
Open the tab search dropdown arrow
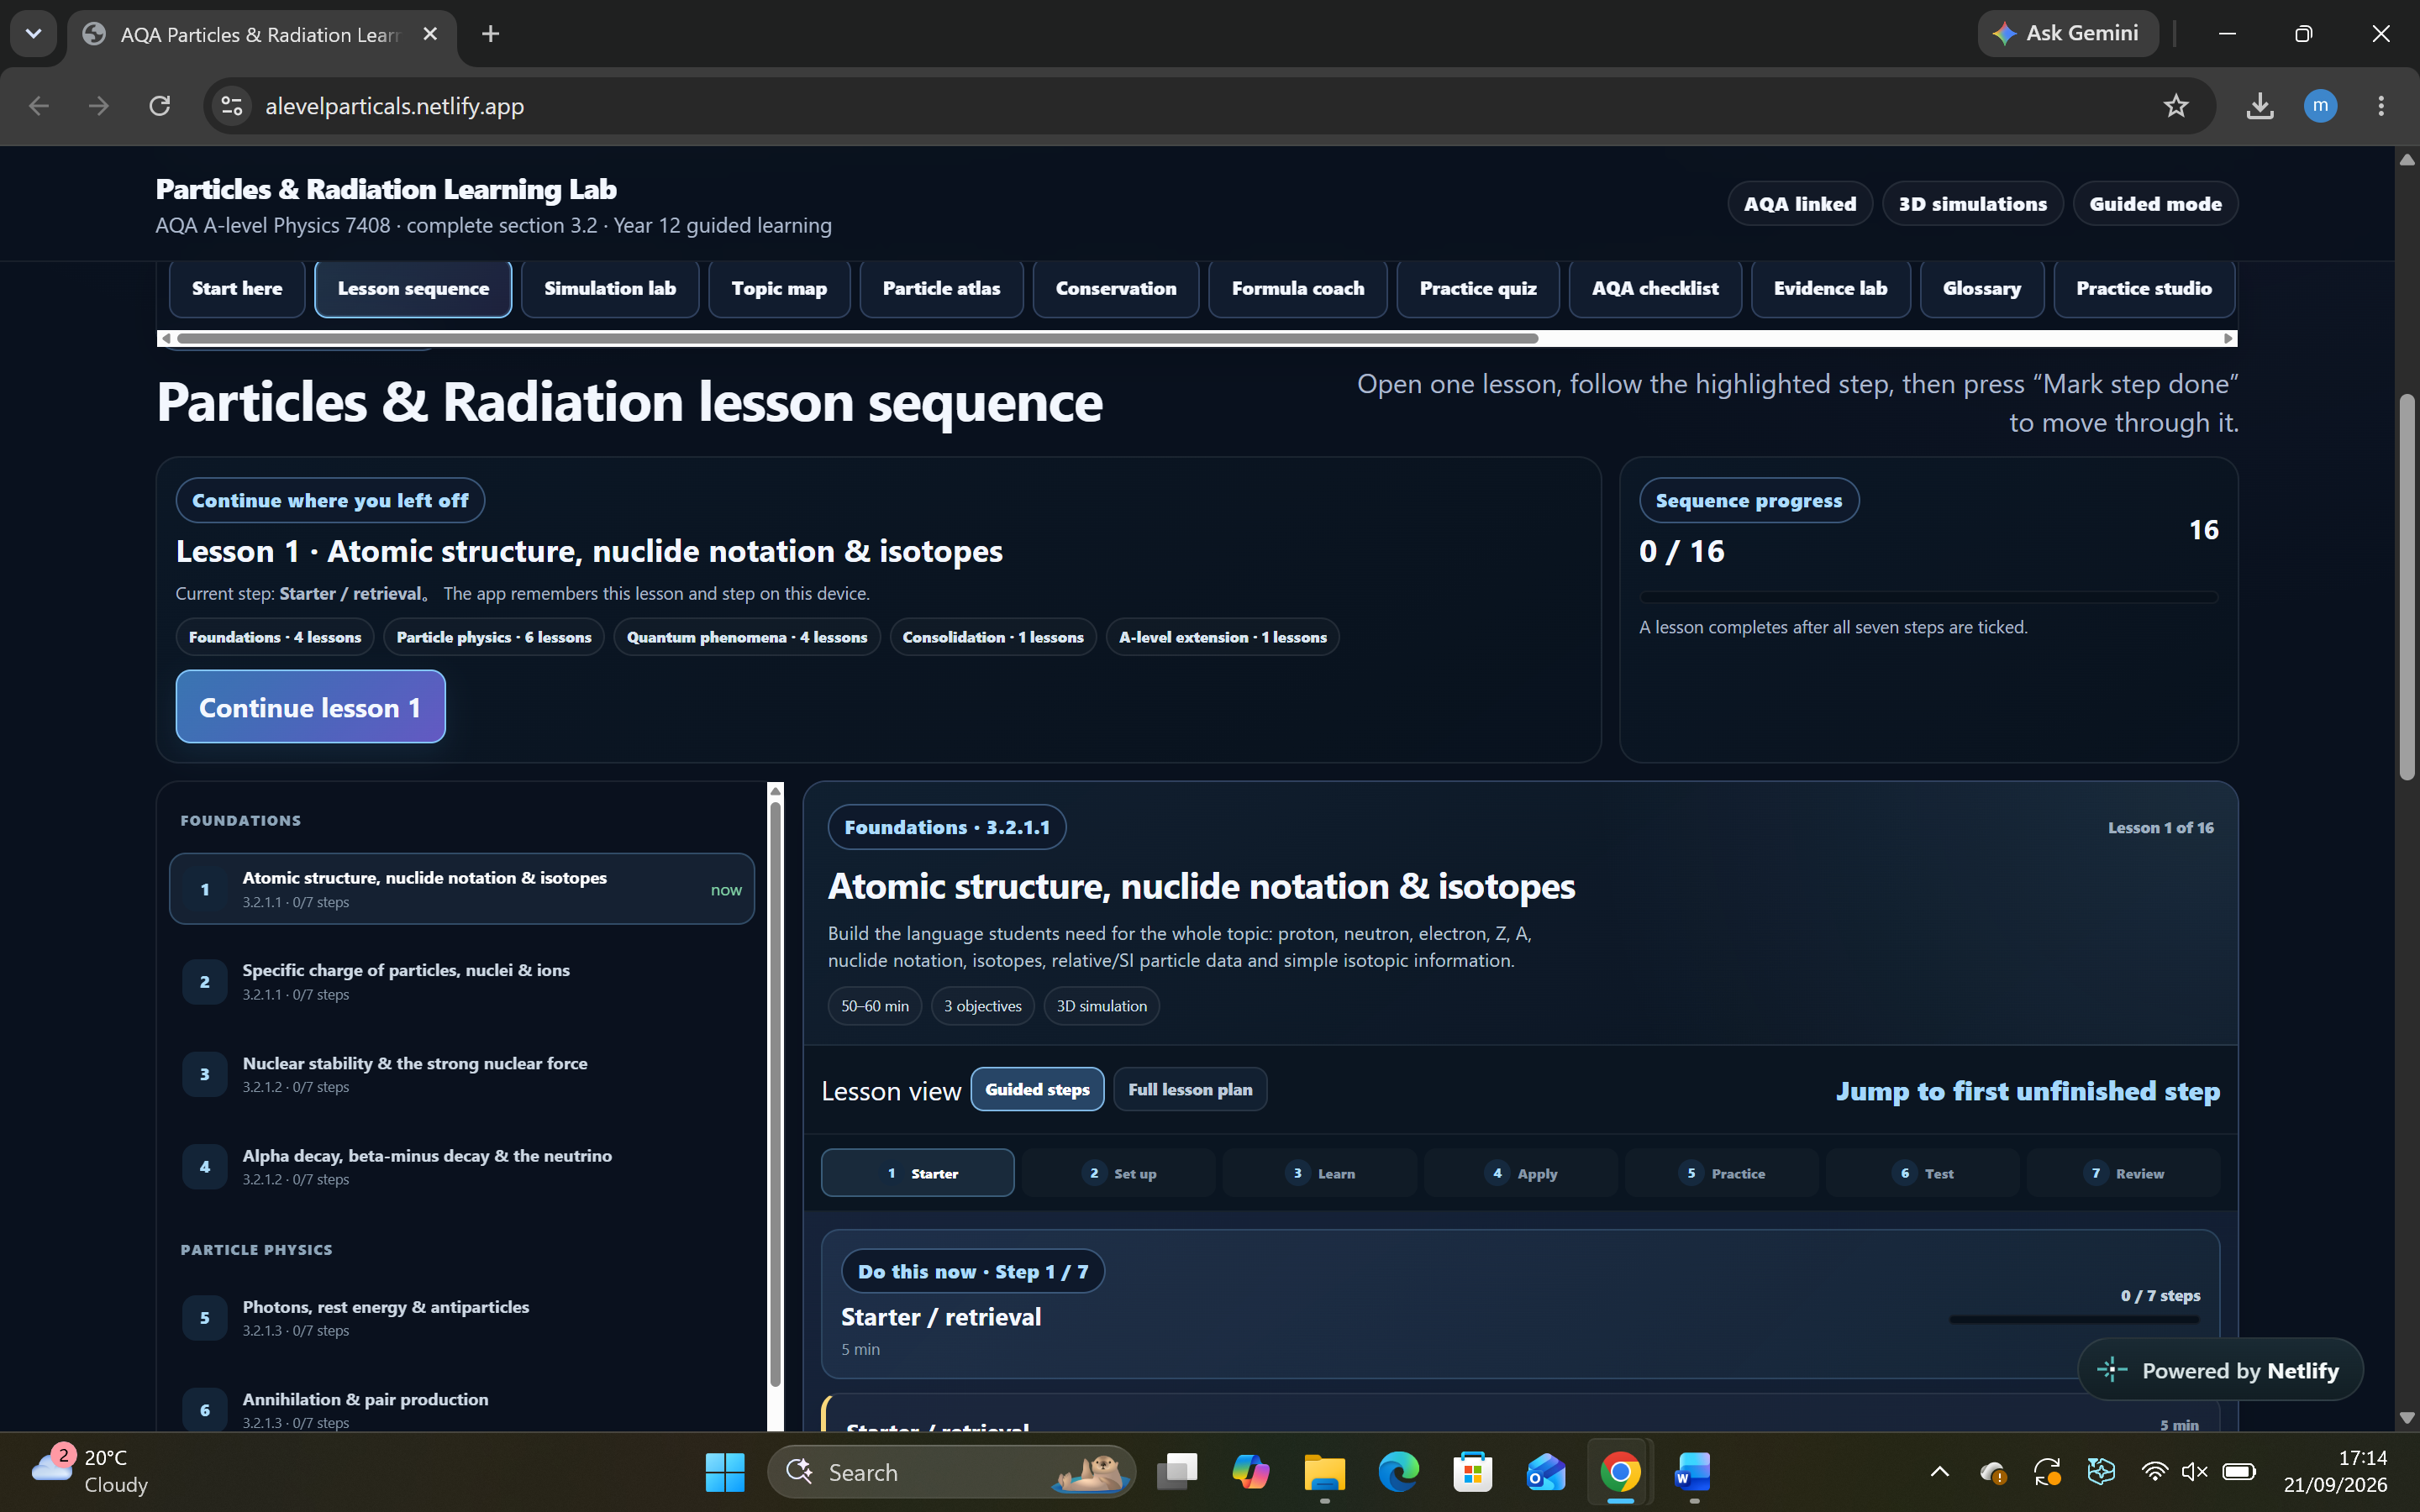pyautogui.click(x=33, y=34)
